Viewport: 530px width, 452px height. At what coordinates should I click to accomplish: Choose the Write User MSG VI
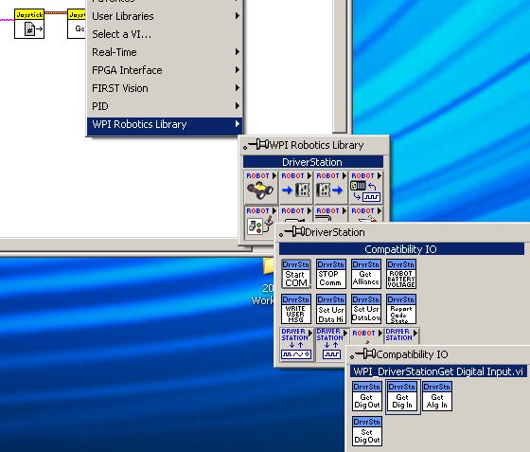coord(296,309)
